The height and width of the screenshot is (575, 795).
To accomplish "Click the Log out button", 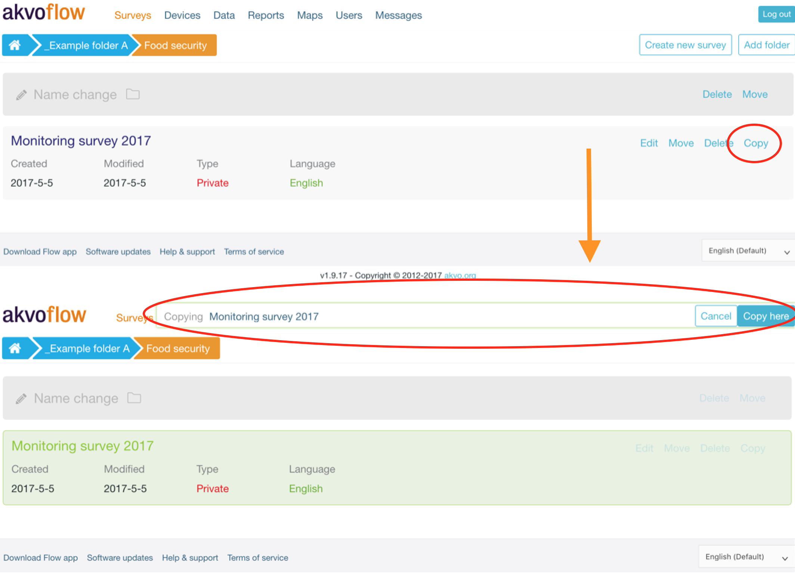I will pyautogui.click(x=776, y=15).
